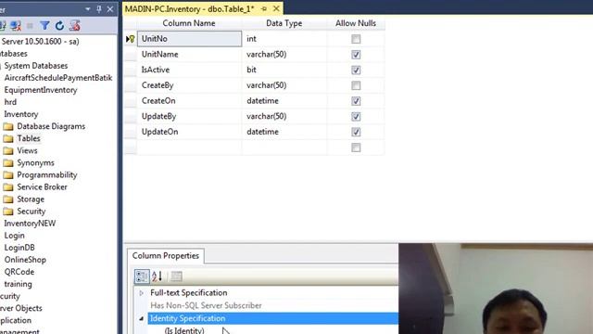Click the CreateBy column name cell
The height and width of the screenshot is (334, 593).
point(189,85)
